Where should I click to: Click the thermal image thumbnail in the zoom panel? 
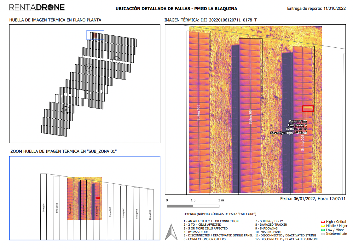point(84,199)
